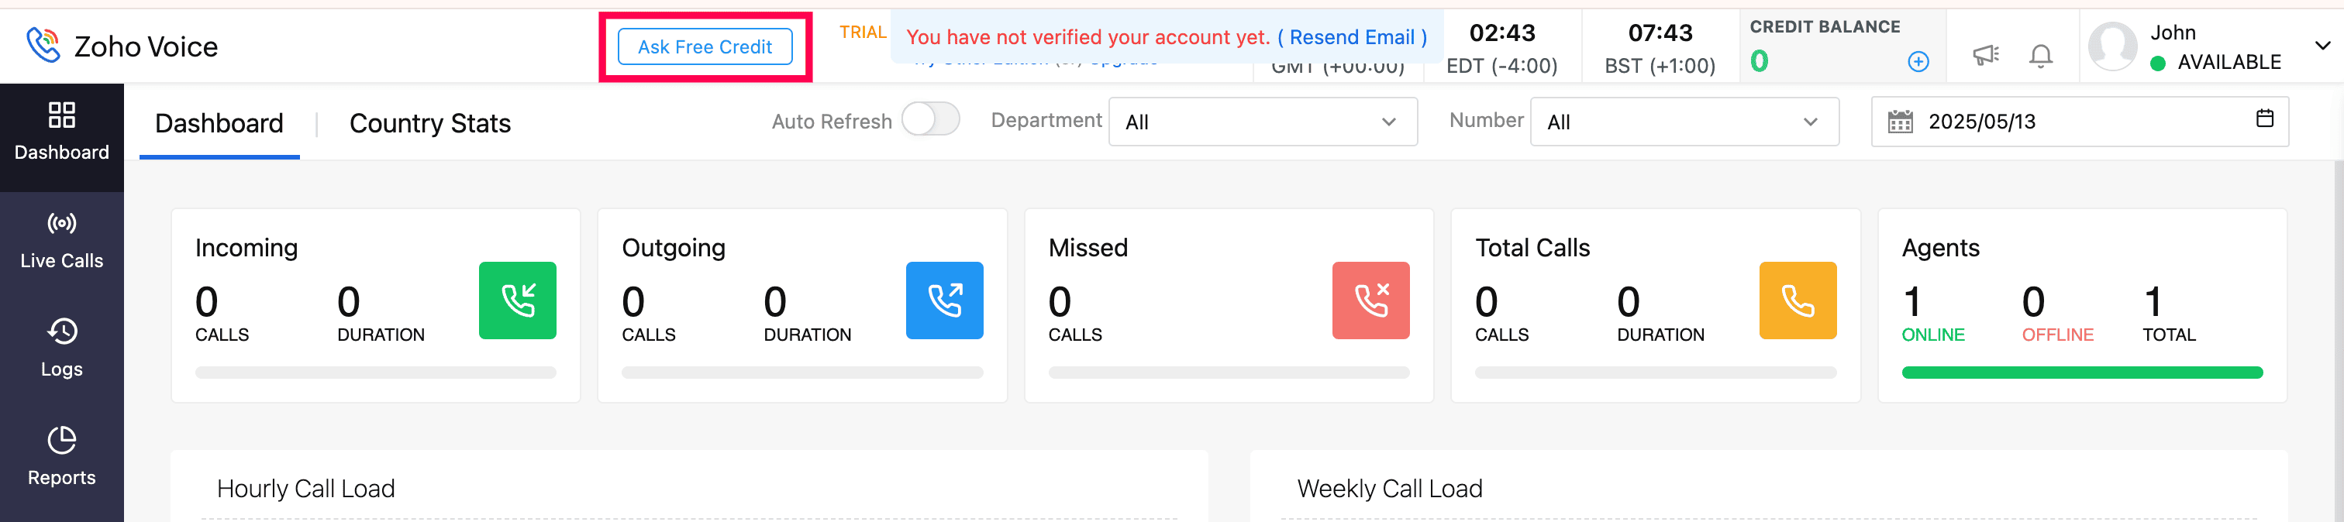Switch to the Country Stats tab
2344x522 pixels.
[x=429, y=124]
